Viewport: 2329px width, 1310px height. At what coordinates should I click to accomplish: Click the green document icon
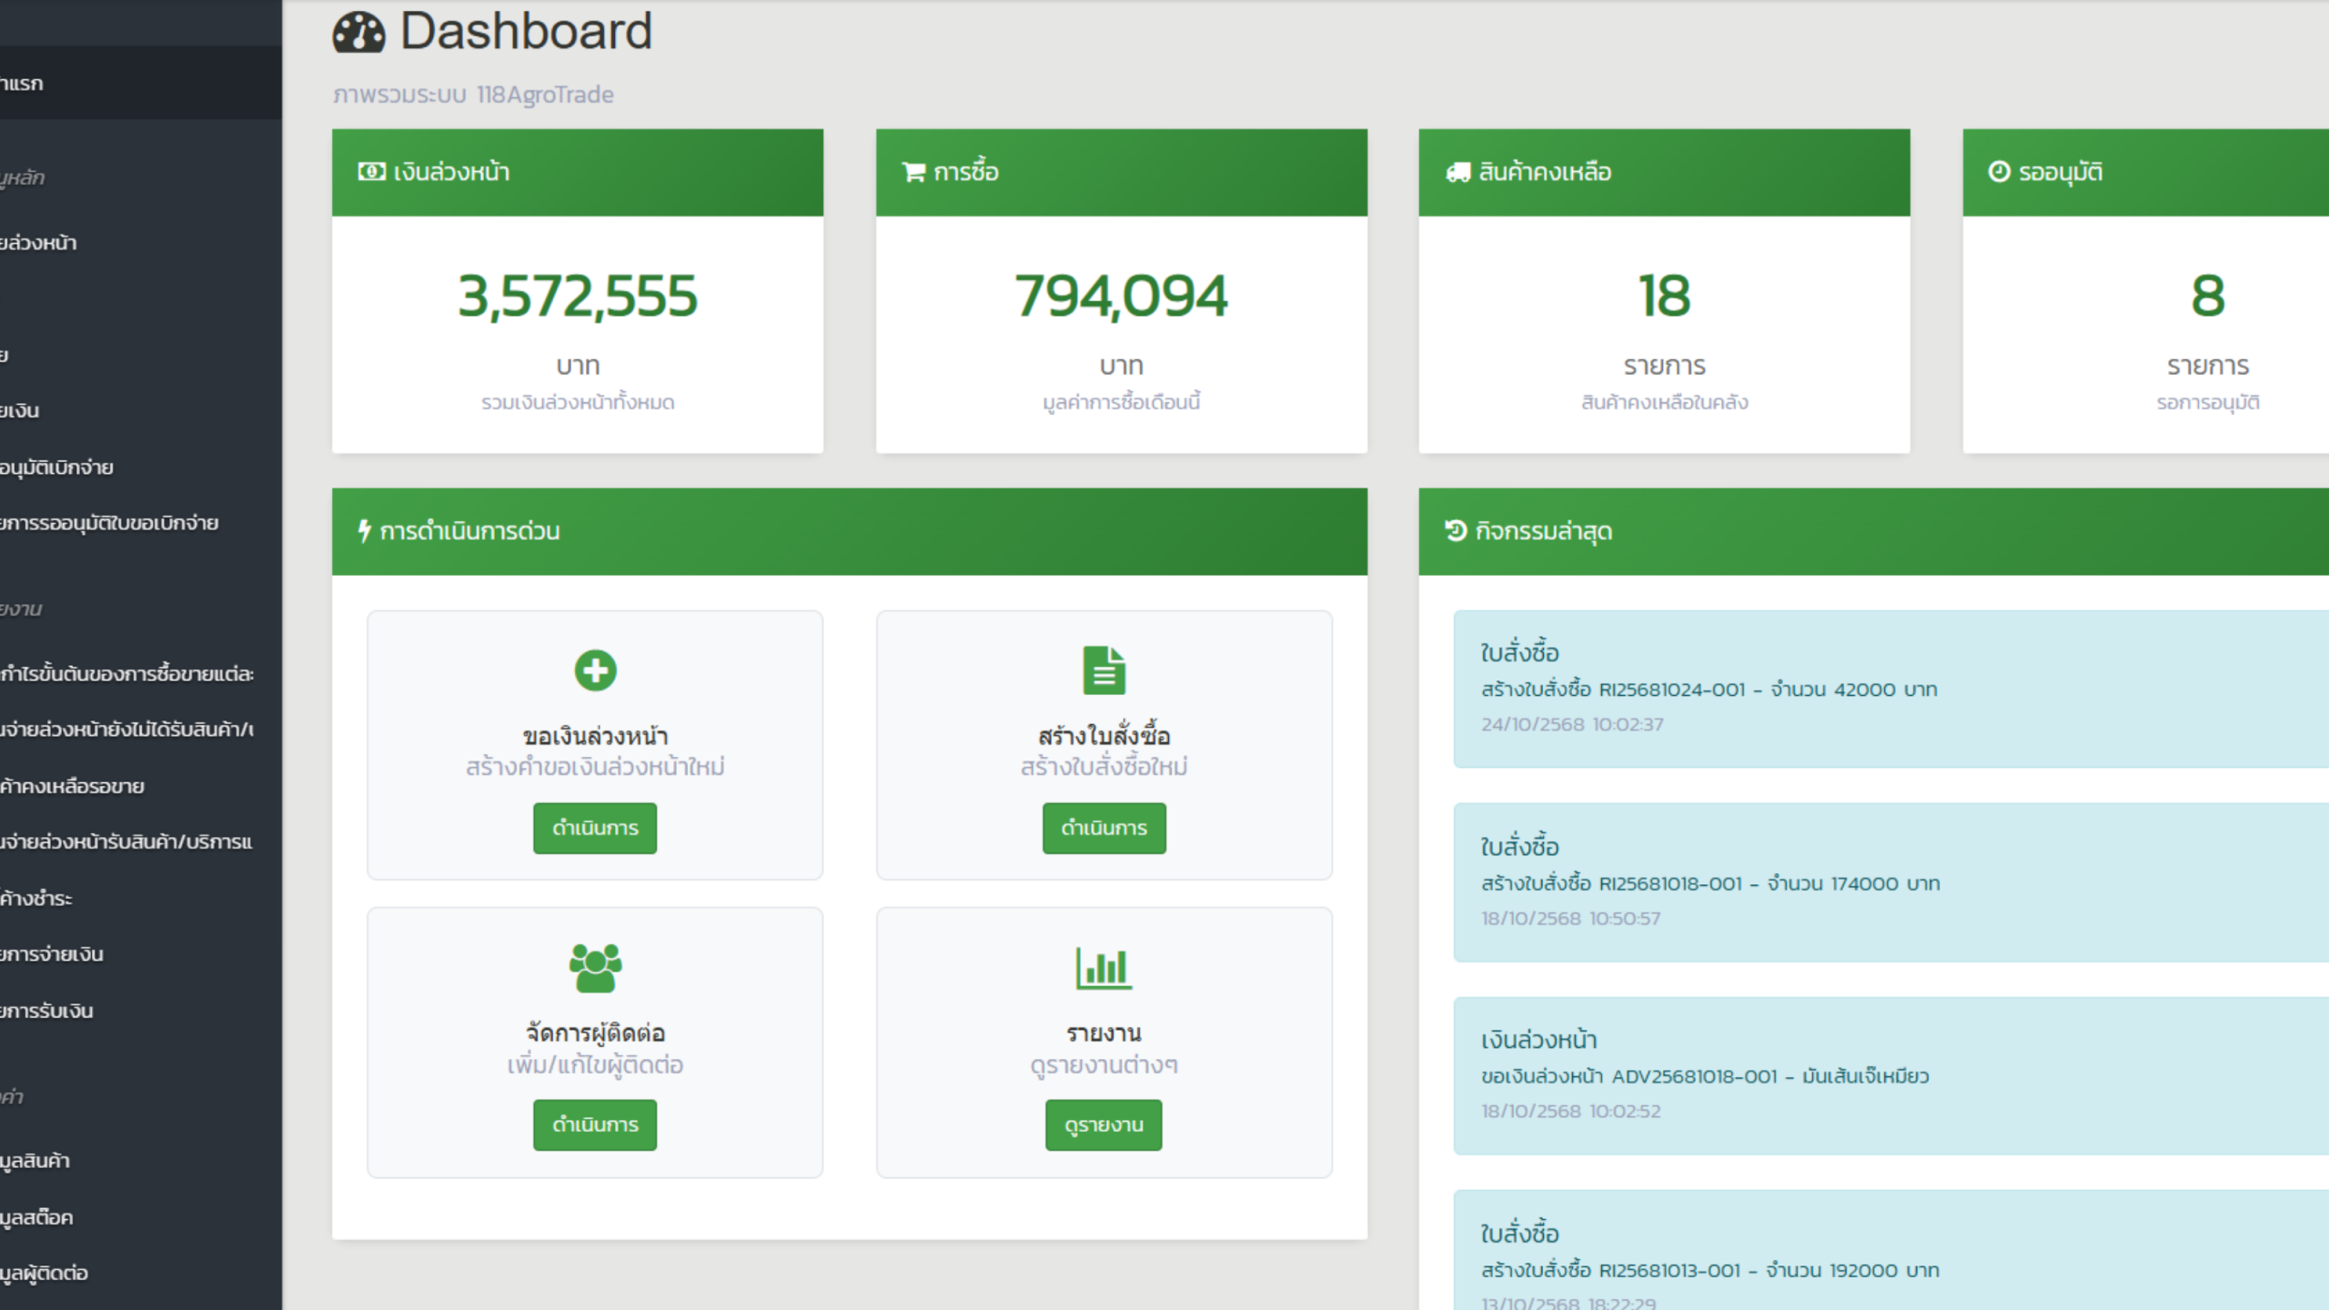click(1104, 670)
